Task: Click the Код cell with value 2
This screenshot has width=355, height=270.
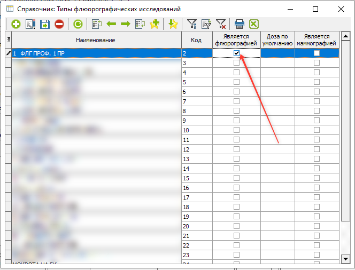Action: tap(197, 53)
